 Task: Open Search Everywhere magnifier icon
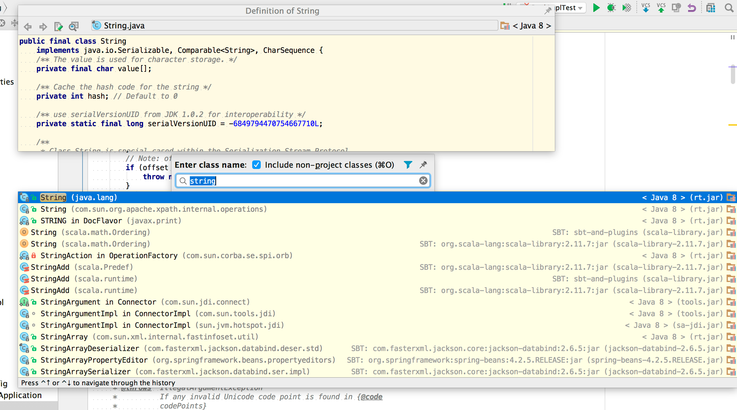click(x=729, y=8)
